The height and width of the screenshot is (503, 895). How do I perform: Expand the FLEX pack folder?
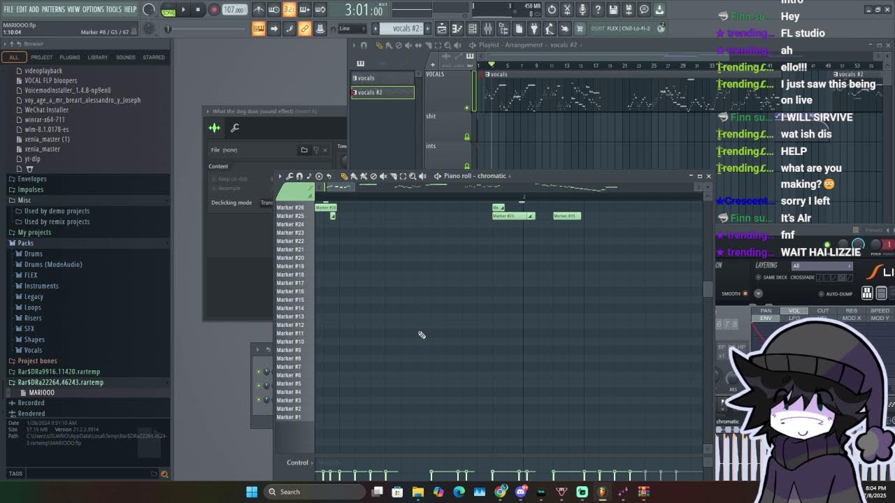[31, 275]
